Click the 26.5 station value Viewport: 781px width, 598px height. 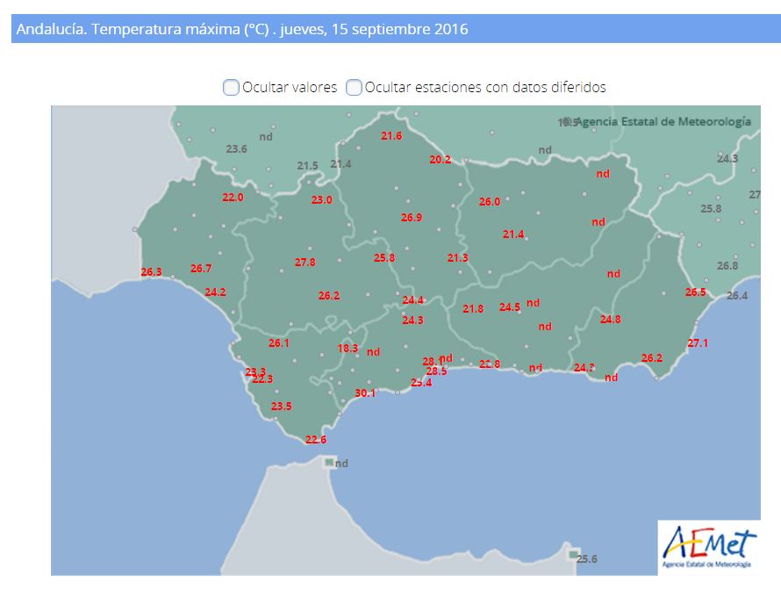(696, 292)
